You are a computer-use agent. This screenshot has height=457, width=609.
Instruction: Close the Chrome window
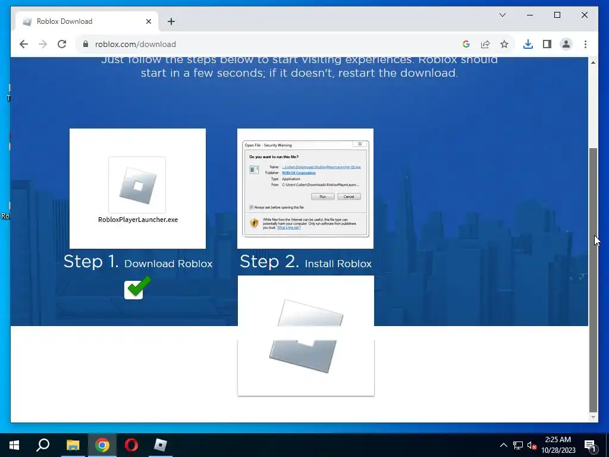point(584,15)
